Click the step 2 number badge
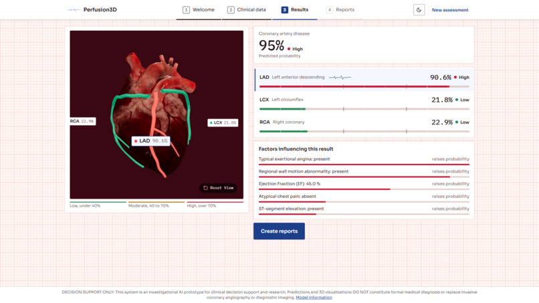This screenshot has height=303, width=539. [231, 10]
